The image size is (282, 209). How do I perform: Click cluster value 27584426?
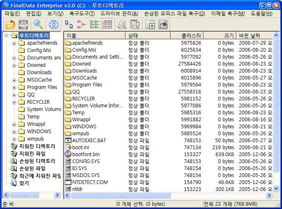tap(190, 64)
